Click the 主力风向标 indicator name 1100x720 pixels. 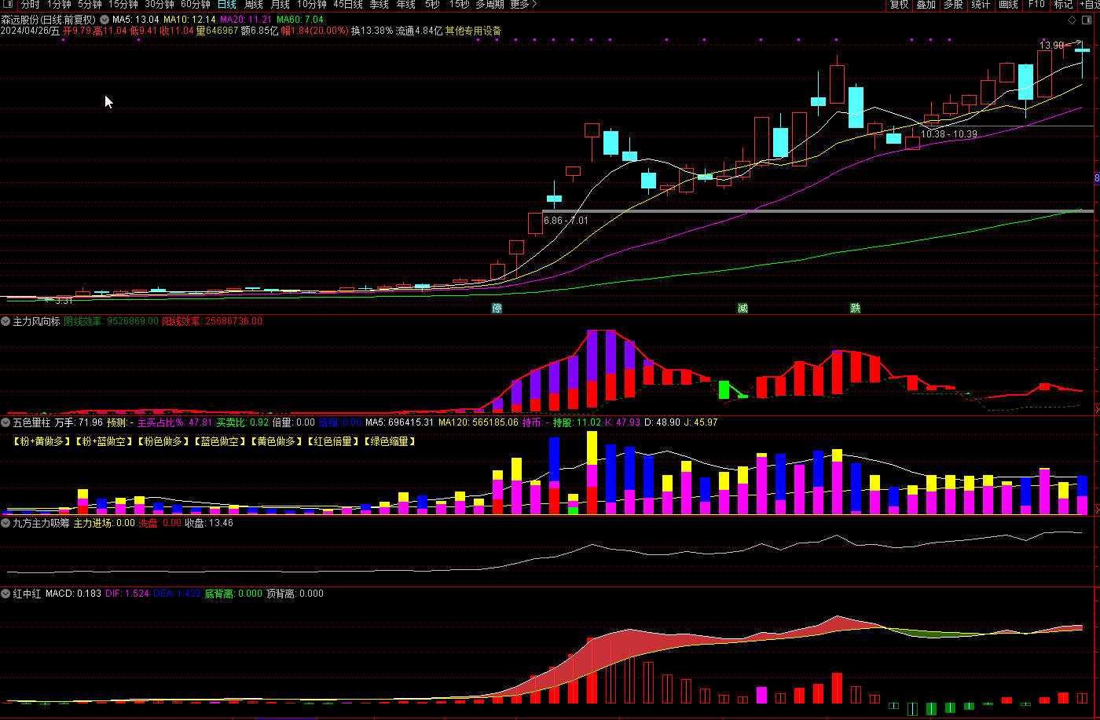tap(36, 321)
